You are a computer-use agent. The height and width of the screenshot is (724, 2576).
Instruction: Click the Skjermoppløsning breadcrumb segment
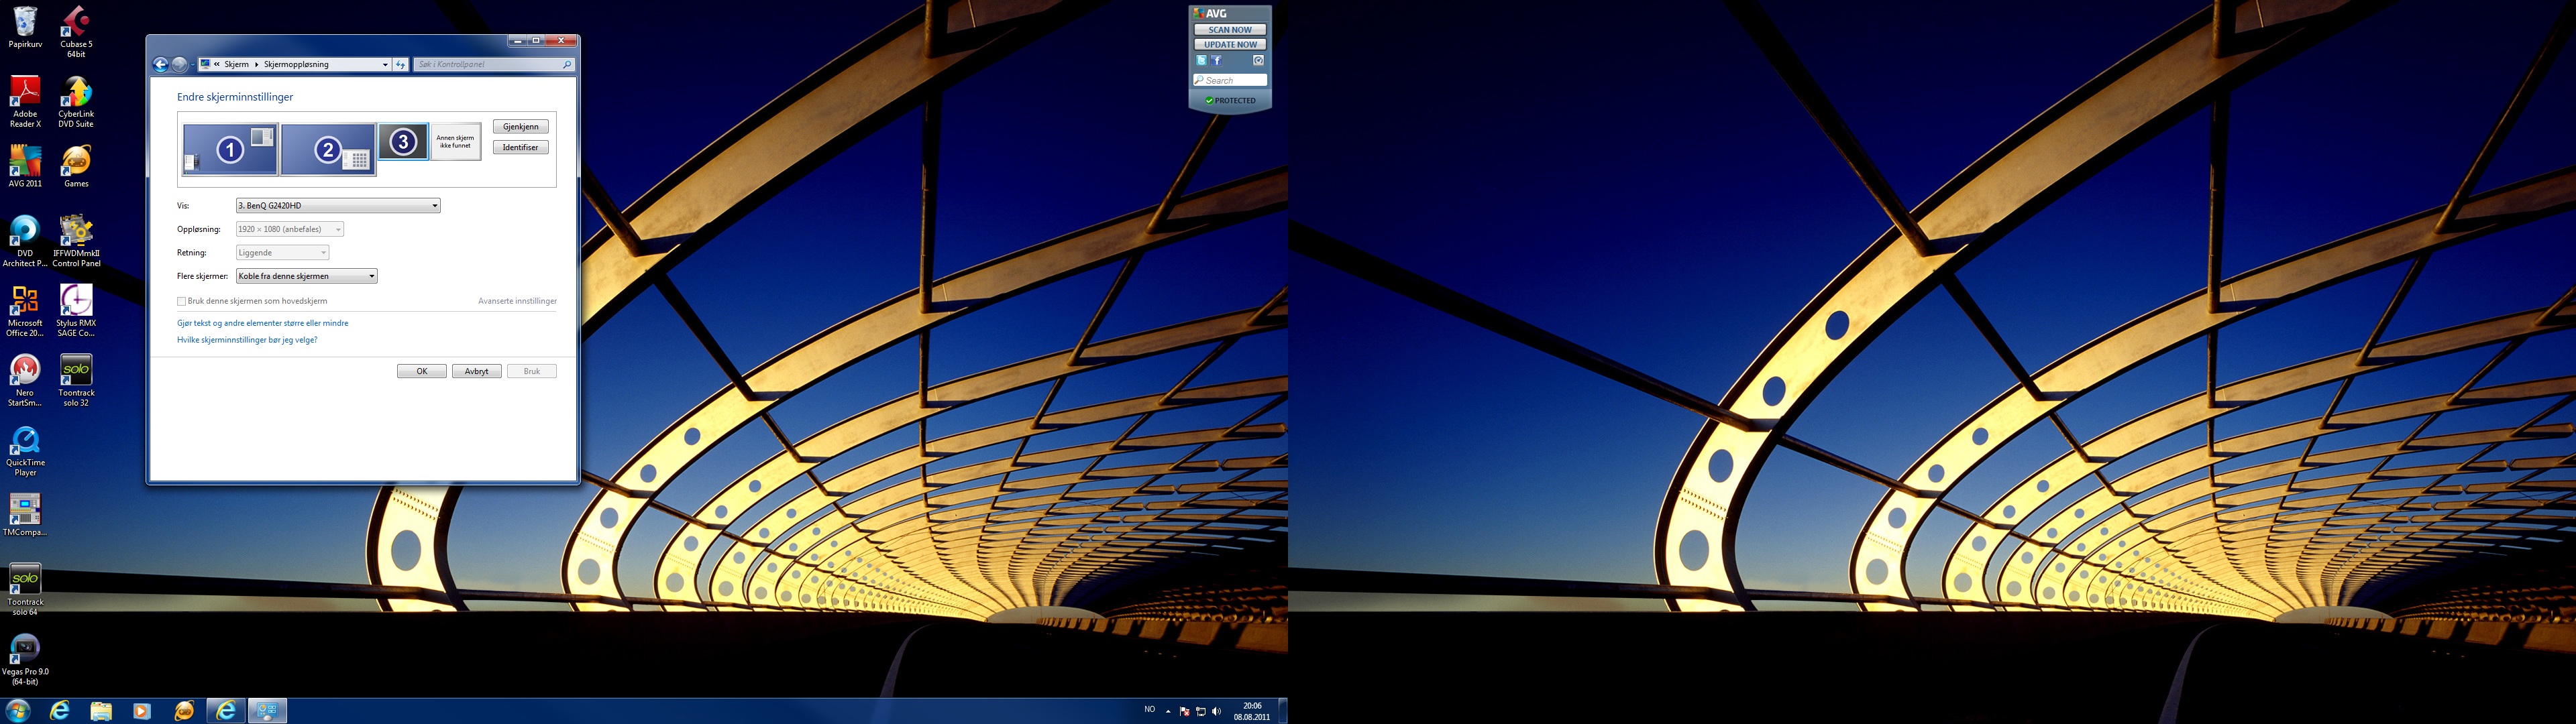point(296,64)
